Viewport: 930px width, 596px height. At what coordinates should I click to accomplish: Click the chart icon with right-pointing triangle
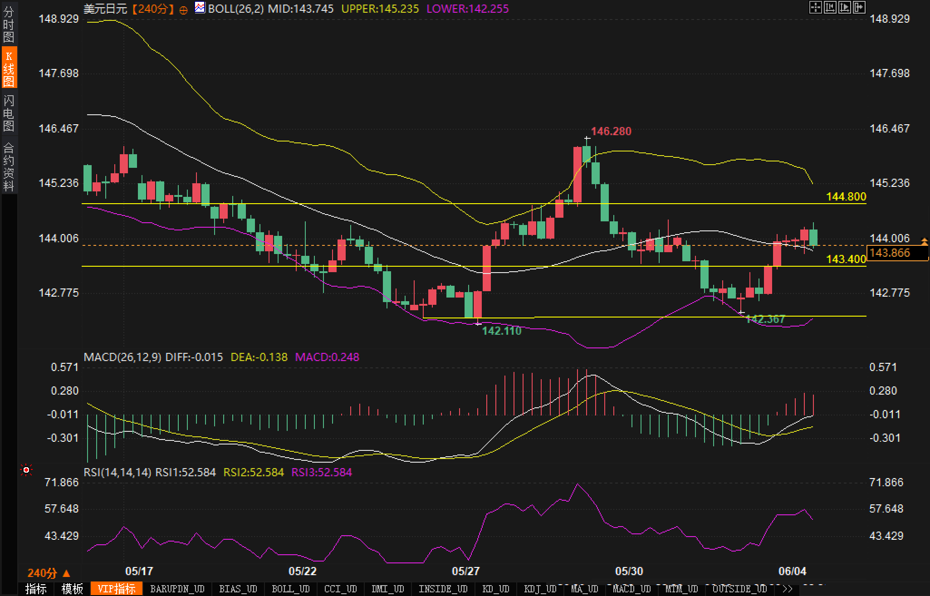click(x=844, y=7)
